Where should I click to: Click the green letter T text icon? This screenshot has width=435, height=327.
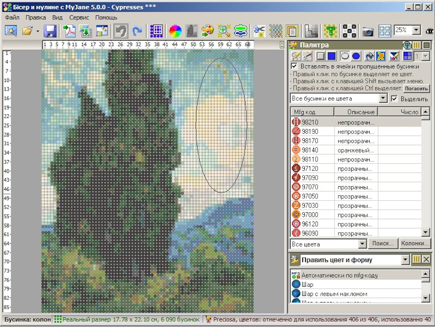click(x=330, y=31)
